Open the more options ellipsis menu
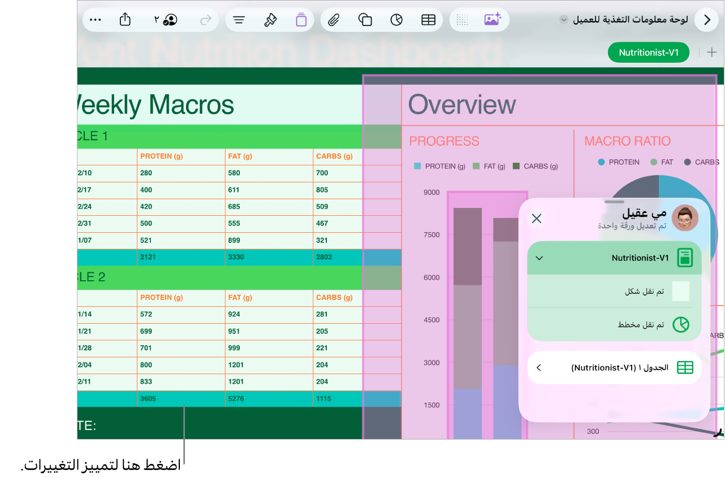The width and height of the screenshot is (725, 478). click(96, 20)
